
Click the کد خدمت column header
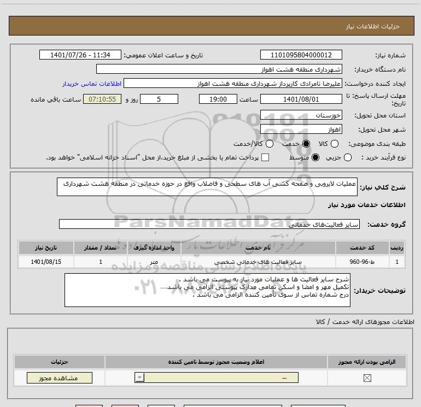point(362,247)
